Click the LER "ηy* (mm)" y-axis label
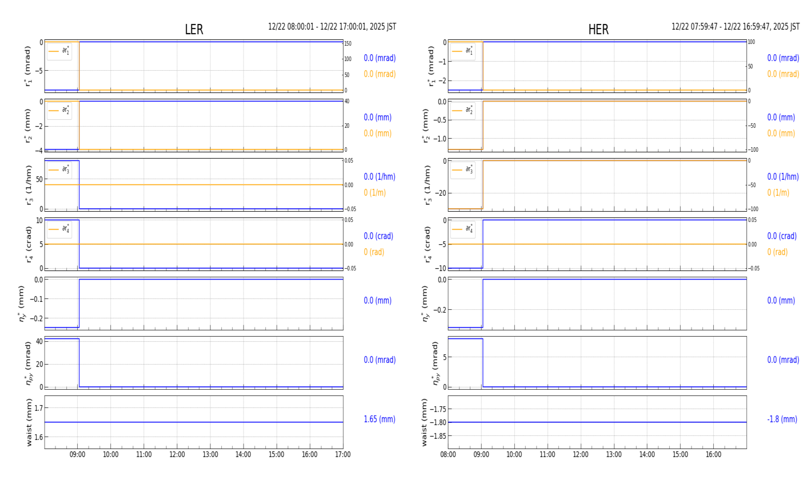 23,304
